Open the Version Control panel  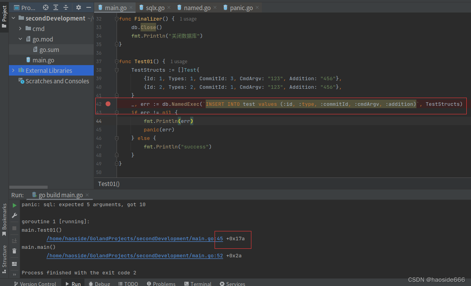[35, 283]
